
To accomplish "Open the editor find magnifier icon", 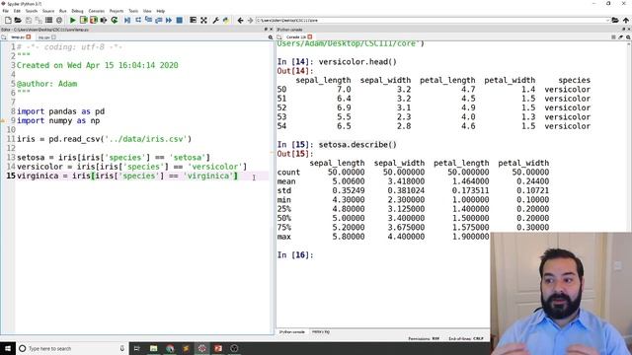I will 271,37.
